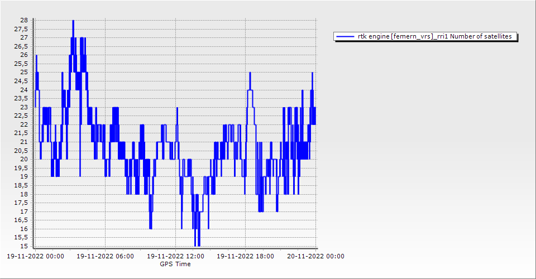Click the peak at 25 just after 18:00

(x=250, y=73)
